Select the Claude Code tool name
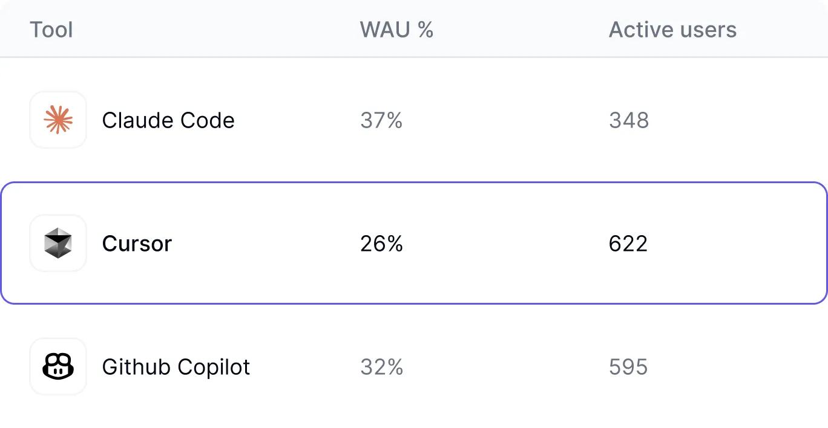The height and width of the screenshot is (428, 828). click(168, 120)
